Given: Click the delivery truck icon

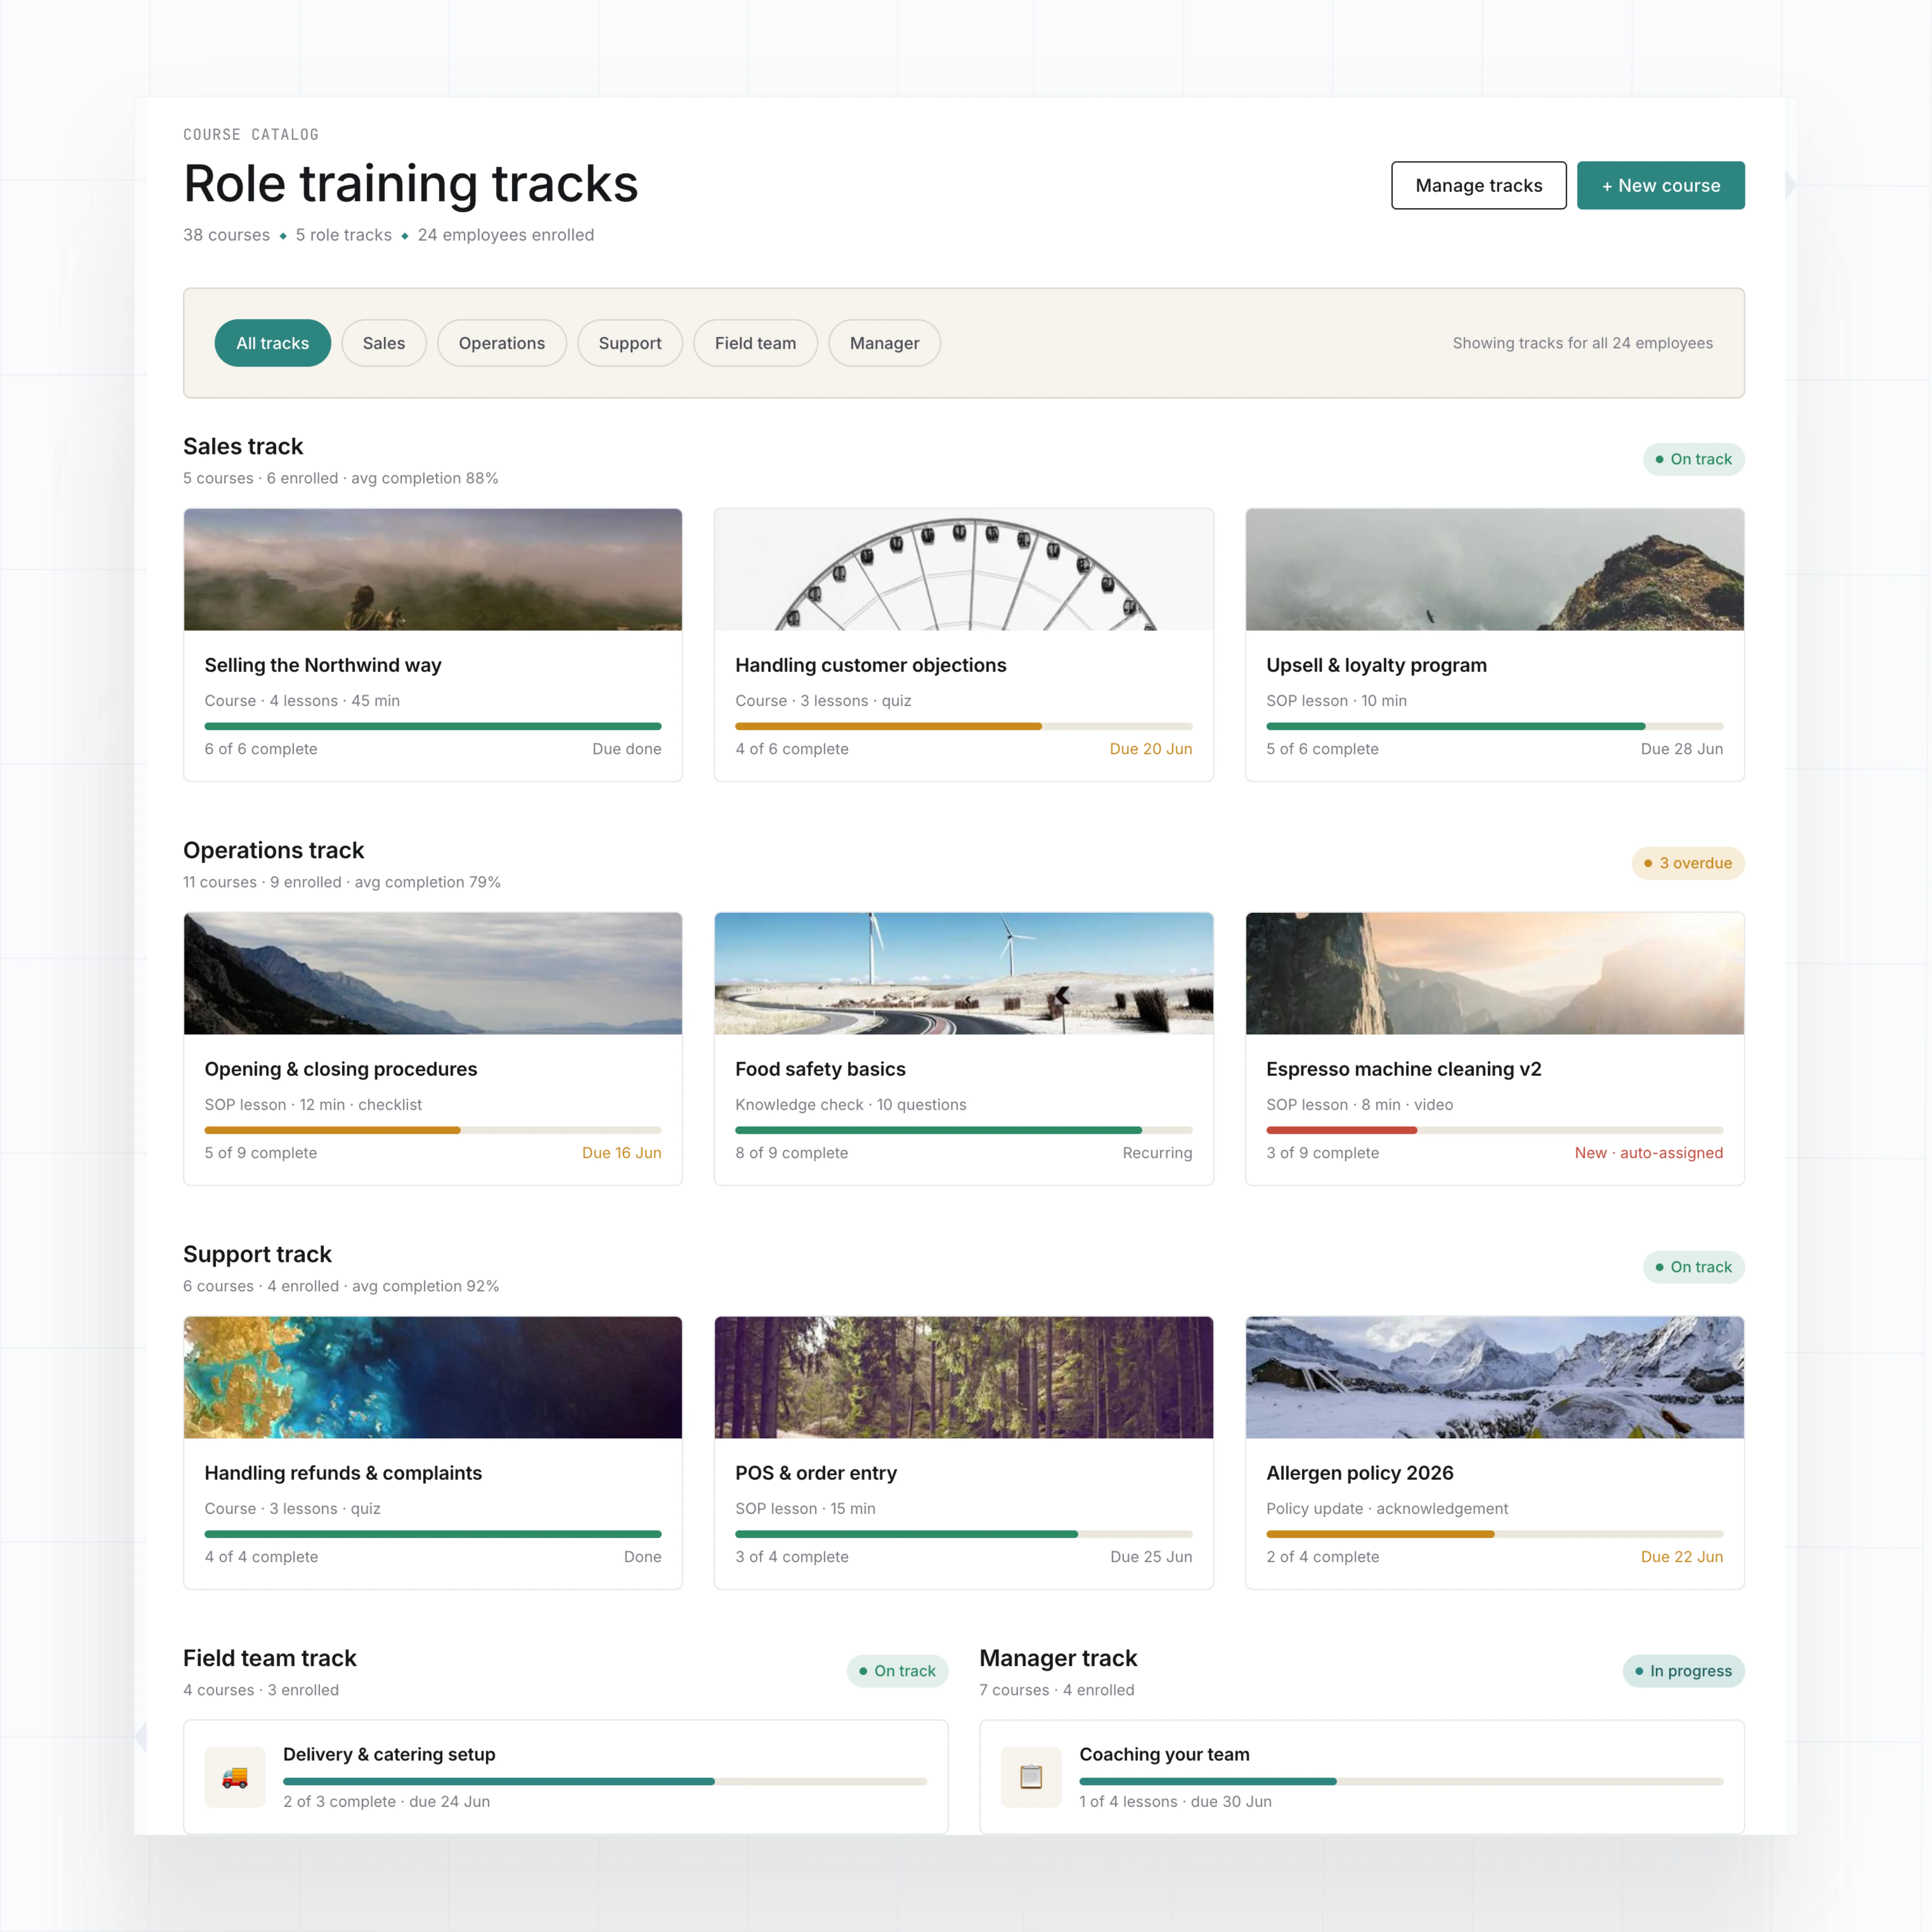Looking at the screenshot, I should click(235, 1777).
